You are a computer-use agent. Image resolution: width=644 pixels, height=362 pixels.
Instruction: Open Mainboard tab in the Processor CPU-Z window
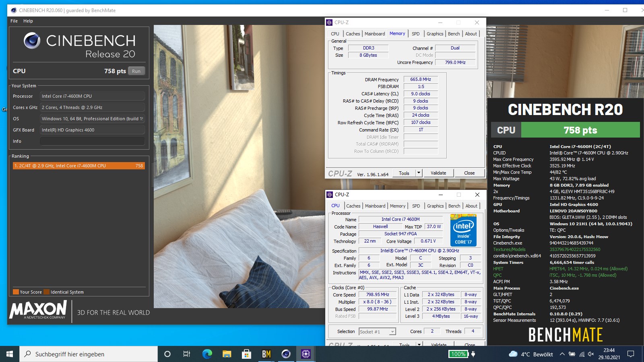coord(375,206)
